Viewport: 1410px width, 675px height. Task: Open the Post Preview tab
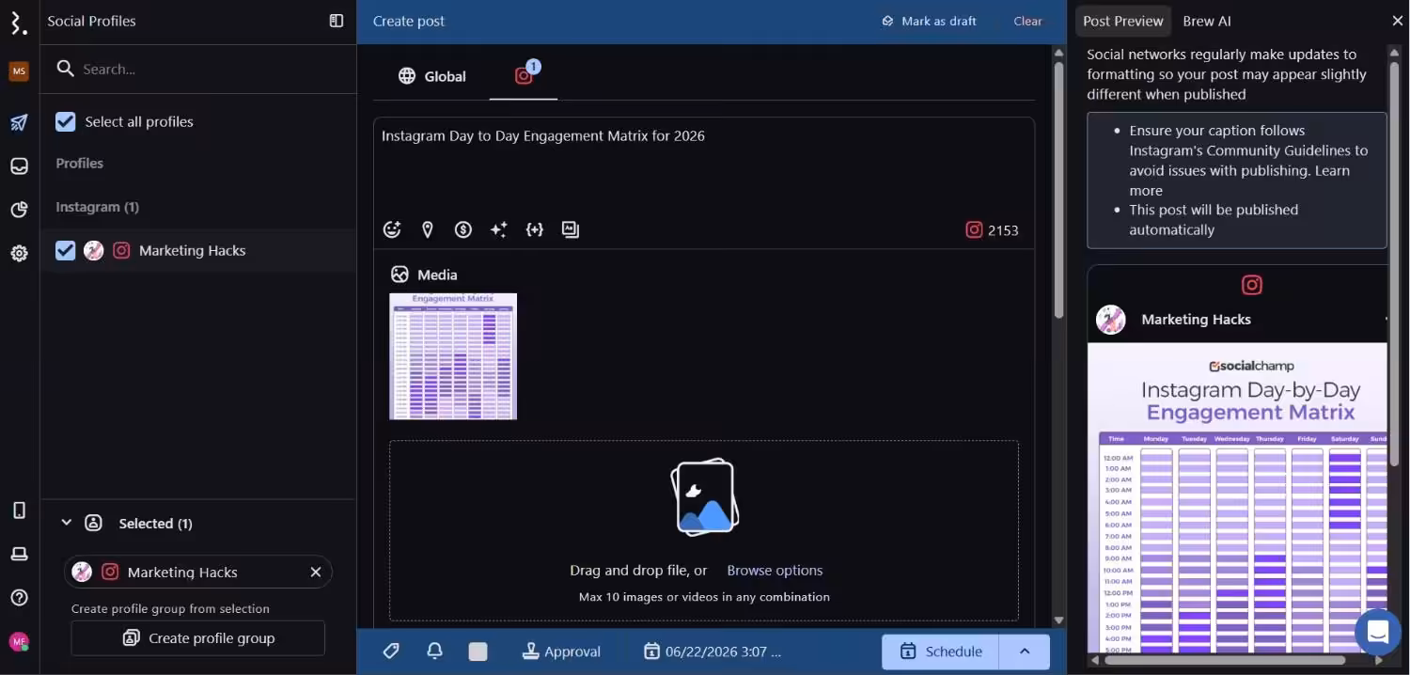point(1123,21)
